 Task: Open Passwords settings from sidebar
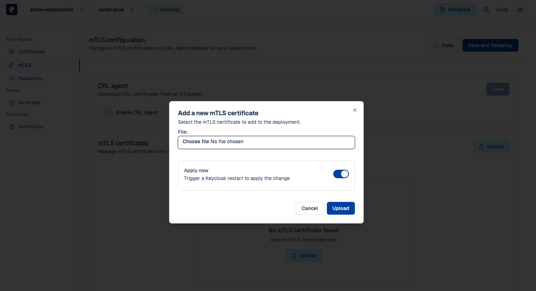pyautogui.click(x=12, y=78)
